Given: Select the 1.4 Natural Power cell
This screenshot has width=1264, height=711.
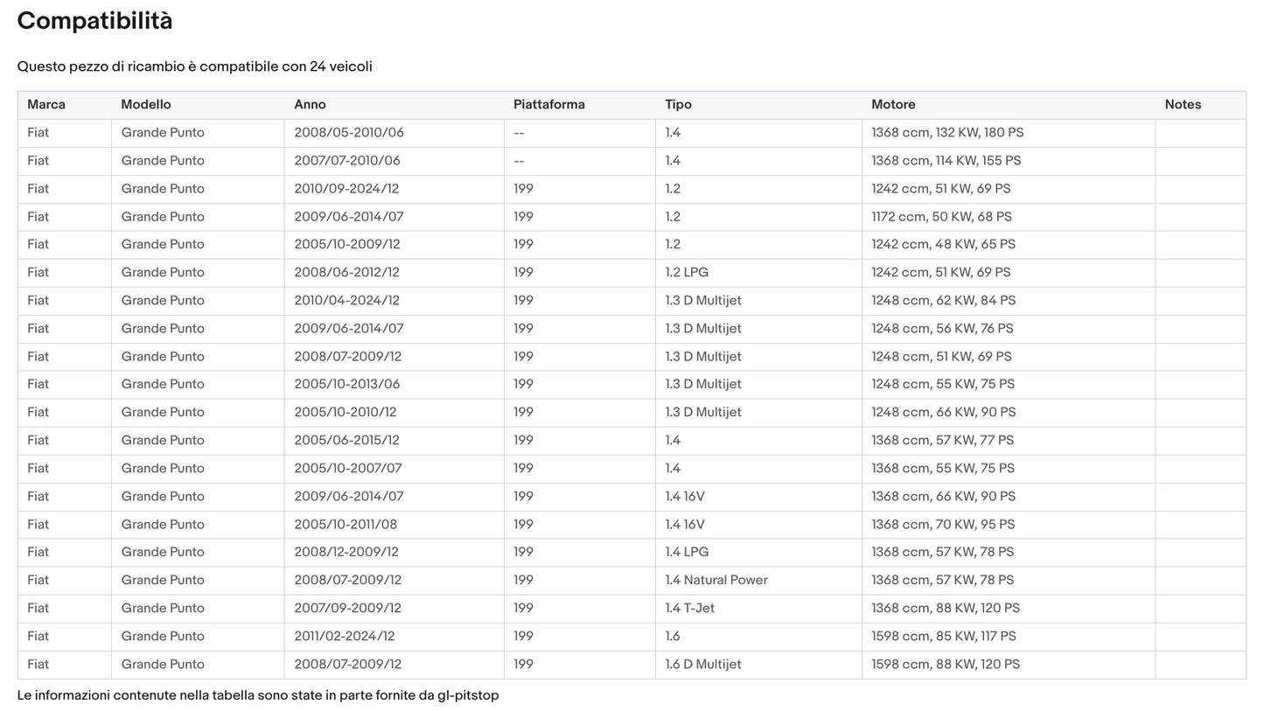Looking at the screenshot, I should coord(716,580).
